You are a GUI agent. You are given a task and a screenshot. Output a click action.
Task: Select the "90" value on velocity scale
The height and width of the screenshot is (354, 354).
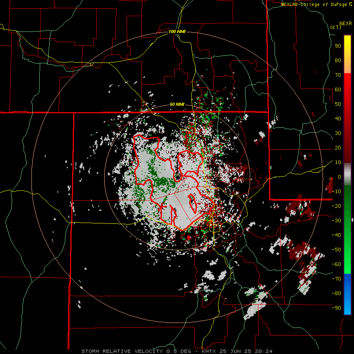[x=338, y=46]
